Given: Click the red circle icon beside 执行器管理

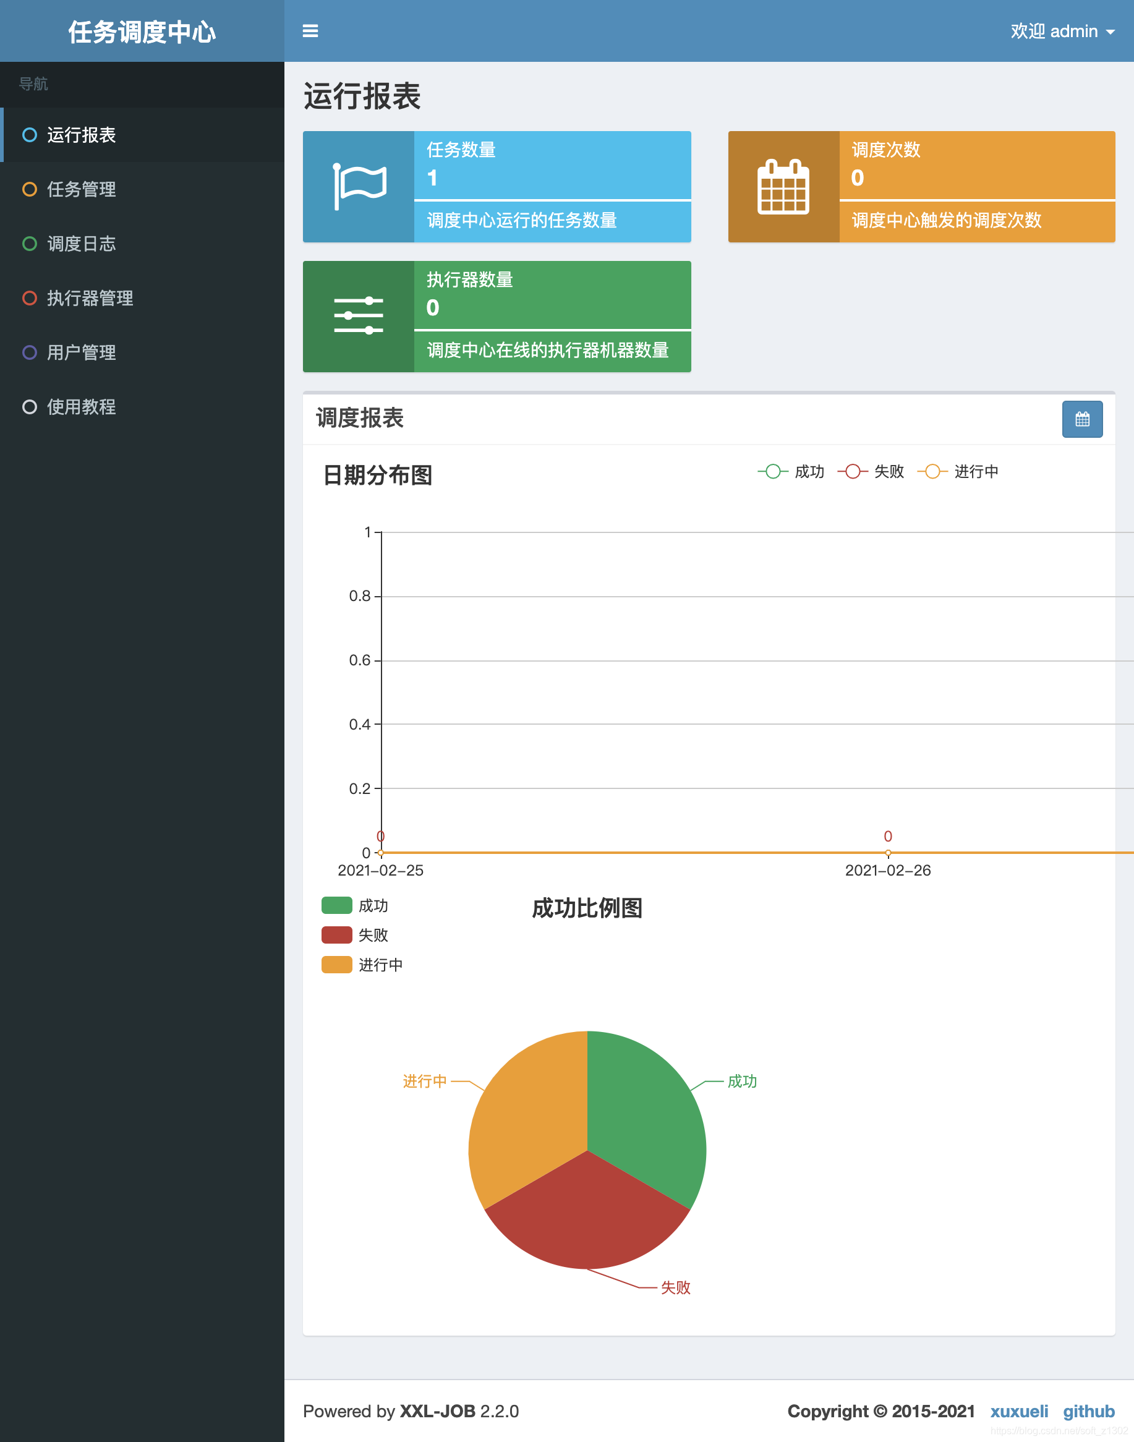Looking at the screenshot, I should (30, 298).
